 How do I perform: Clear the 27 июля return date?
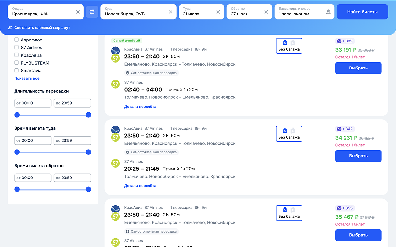pyautogui.click(x=266, y=12)
